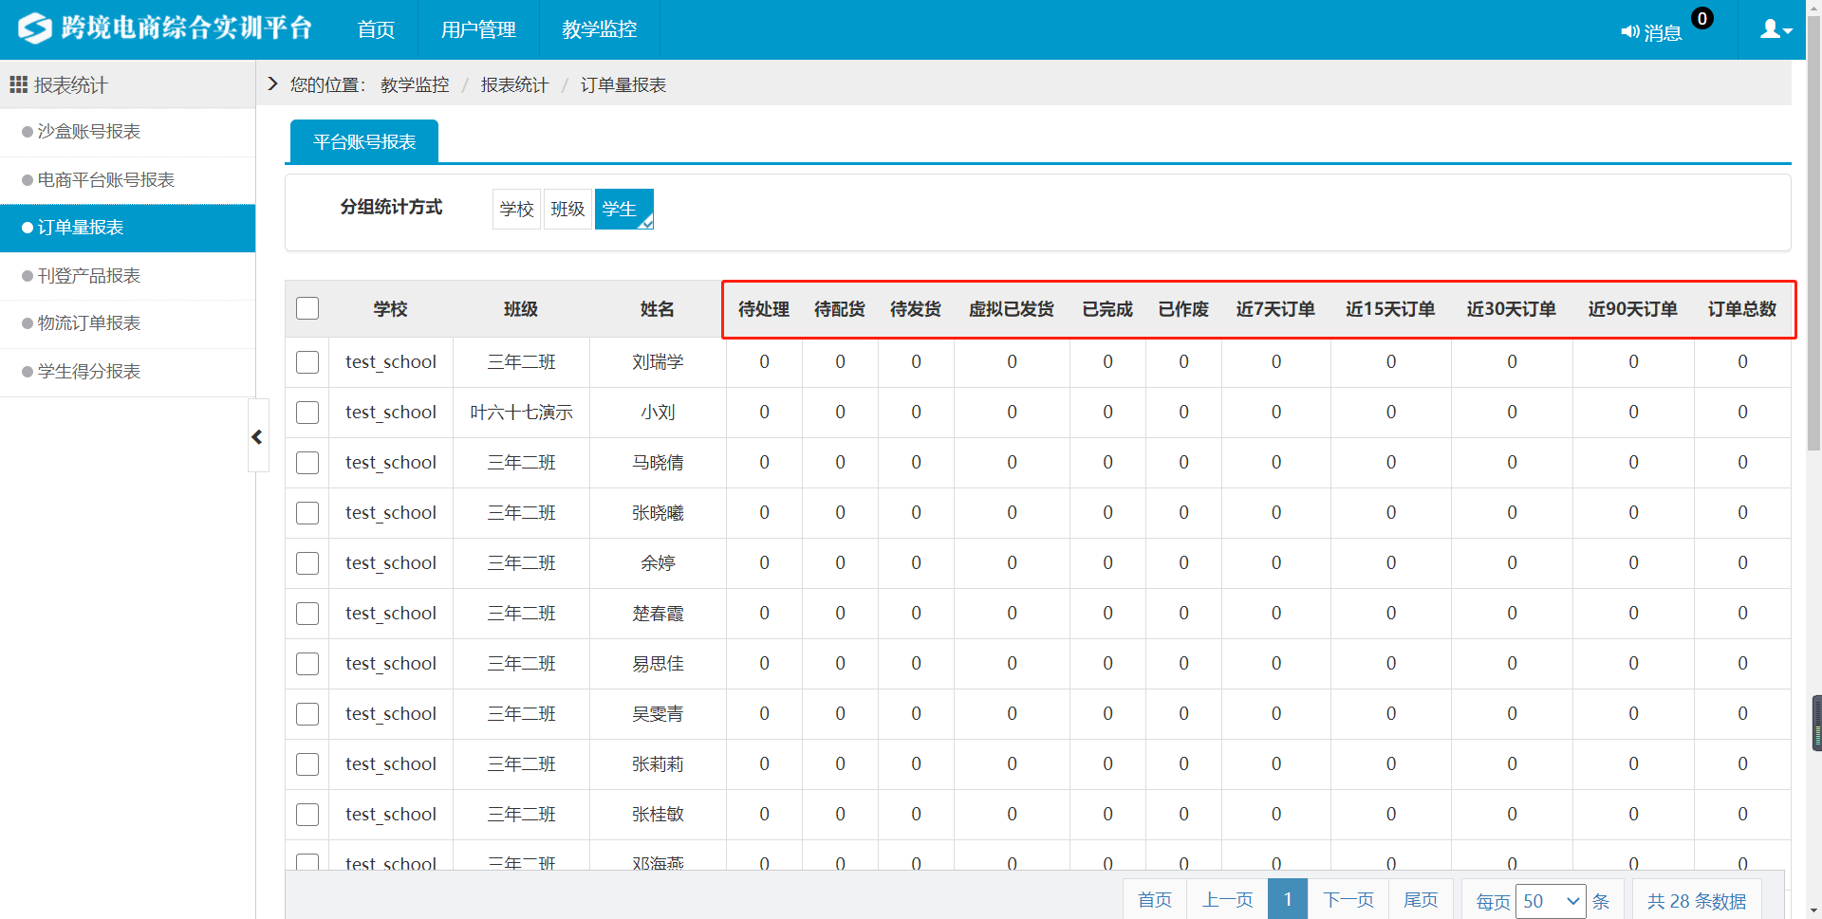Image resolution: width=1822 pixels, height=919 pixels.
Task: Tick the checkbox for student 马晓倩
Action: pos(307,463)
